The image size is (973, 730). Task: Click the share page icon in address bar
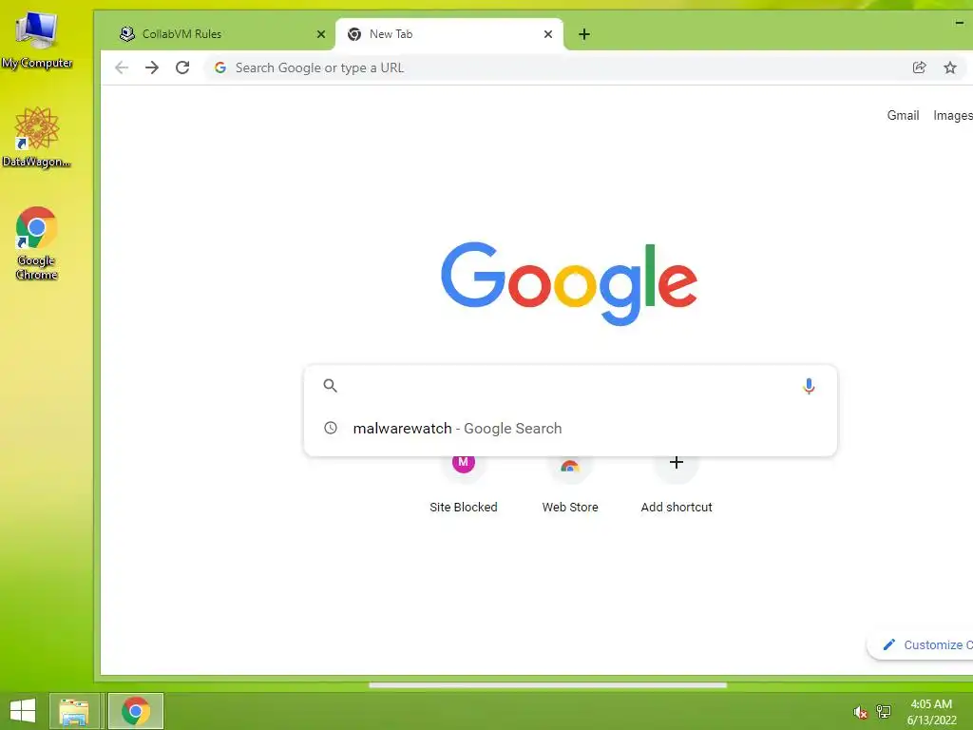pos(920,67)
